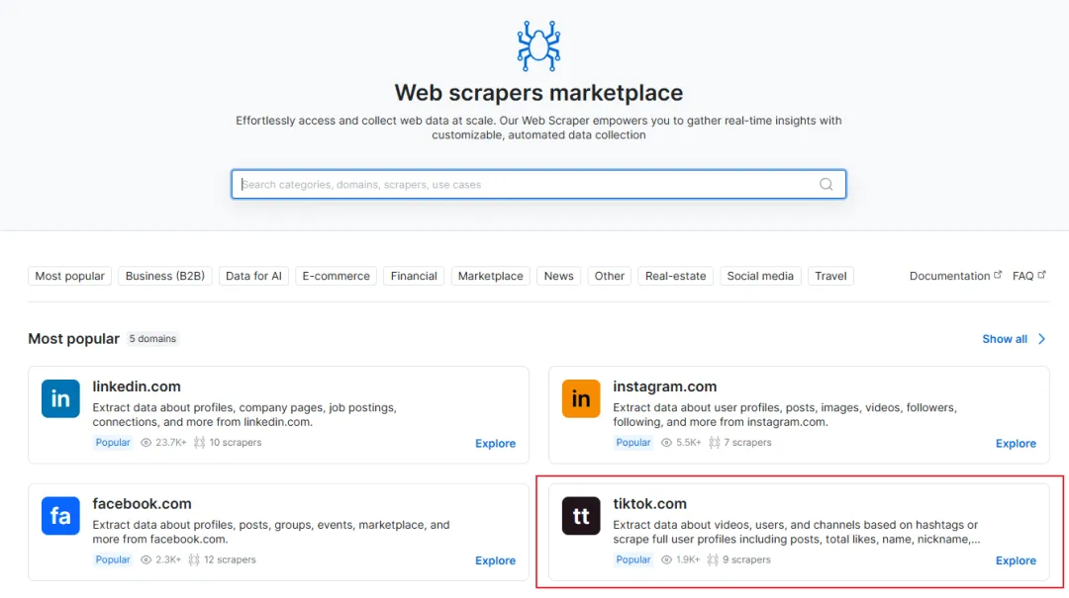Viewport: 1069px width, 598px height.
Task: Click Explore on the tiktok.com card
Action: click(1016, 560)
